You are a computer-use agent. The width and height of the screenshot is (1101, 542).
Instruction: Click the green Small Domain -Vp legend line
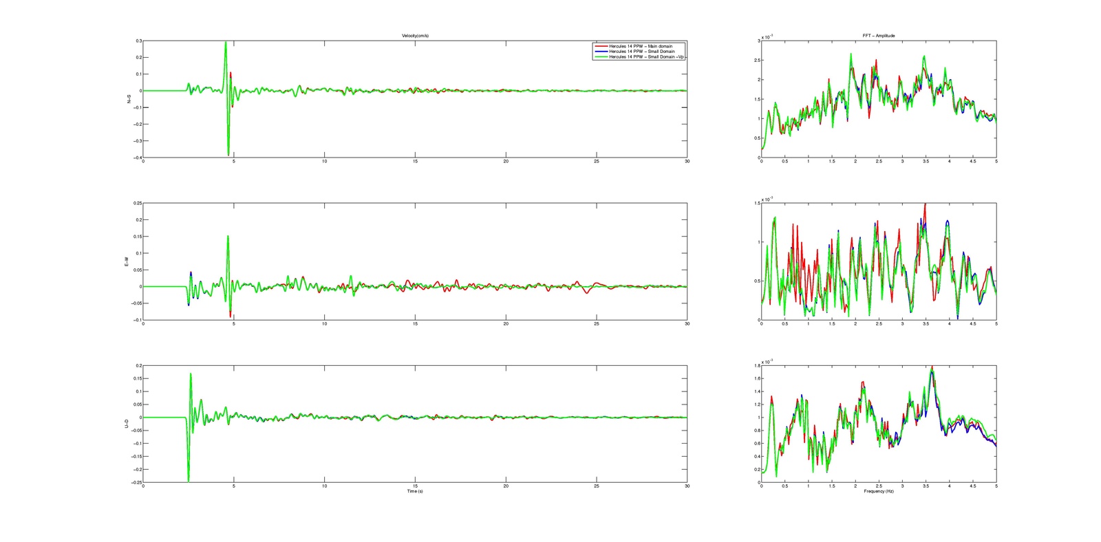(601, 57)
